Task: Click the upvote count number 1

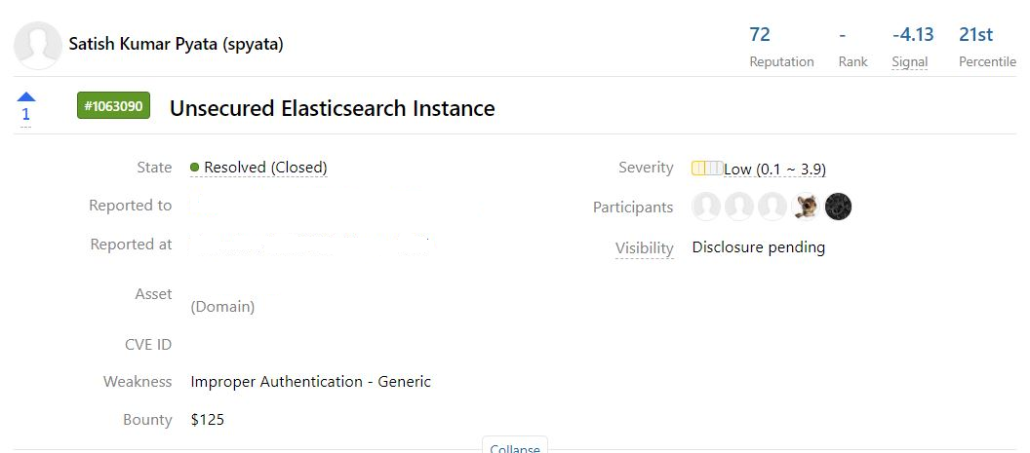Action: pyautogui.click(x=25, y=115)
